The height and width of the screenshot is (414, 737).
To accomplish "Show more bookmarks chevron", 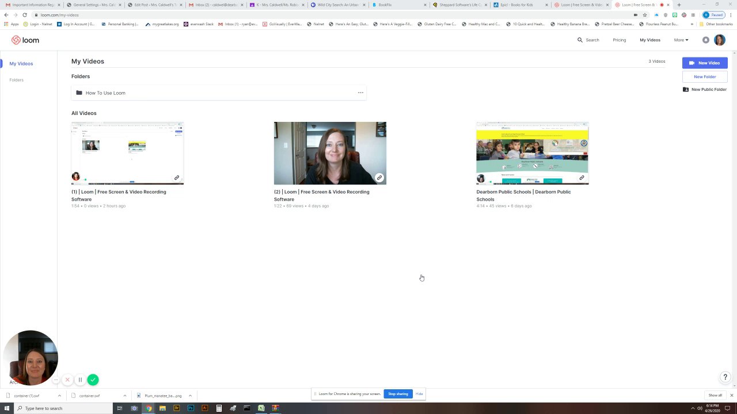I will click(692, 24).
